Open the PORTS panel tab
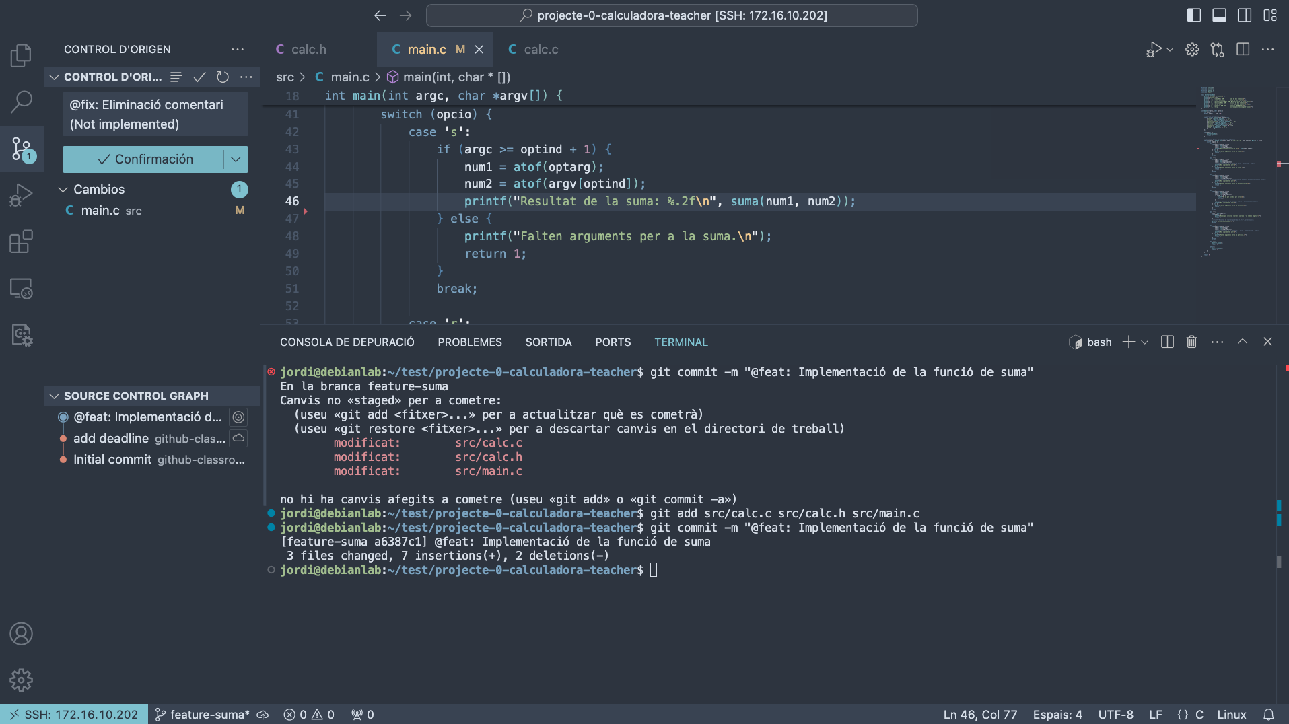The width and height of the screenshot is (1289, 724). click(613, 342)
